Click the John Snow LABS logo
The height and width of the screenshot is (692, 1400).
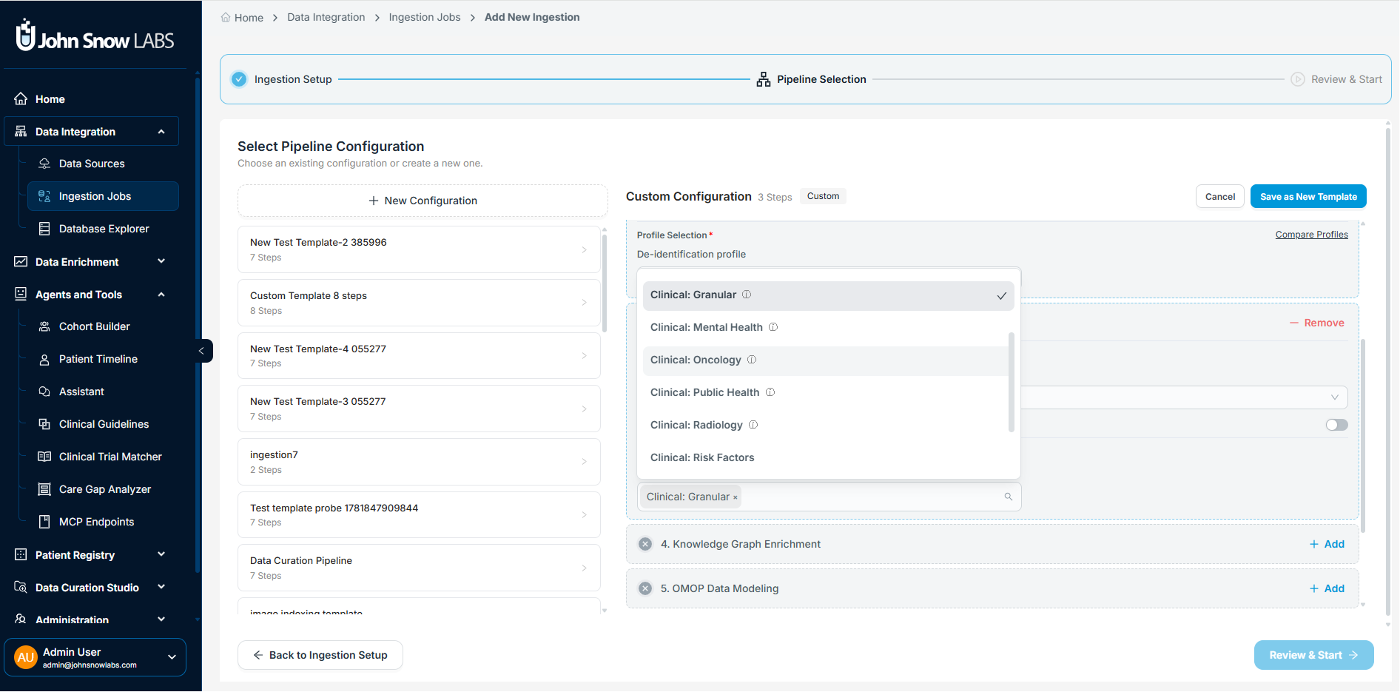click(95, 35)
